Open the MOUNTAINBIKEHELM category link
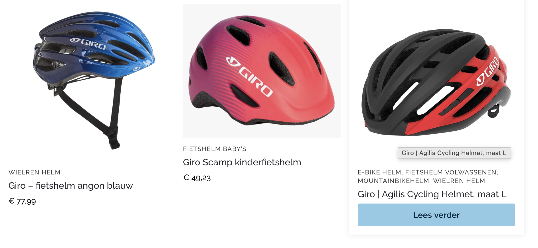 coord(393,181)
